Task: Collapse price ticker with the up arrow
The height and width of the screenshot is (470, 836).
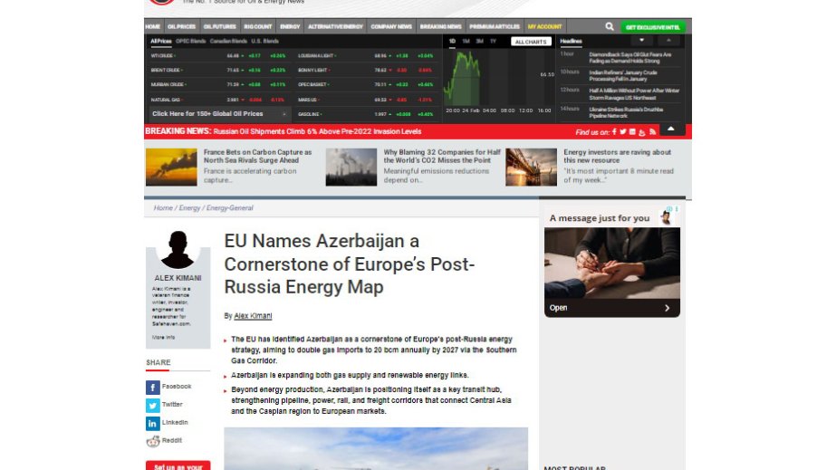Action: pyautogui.click(x=671, y=129)
